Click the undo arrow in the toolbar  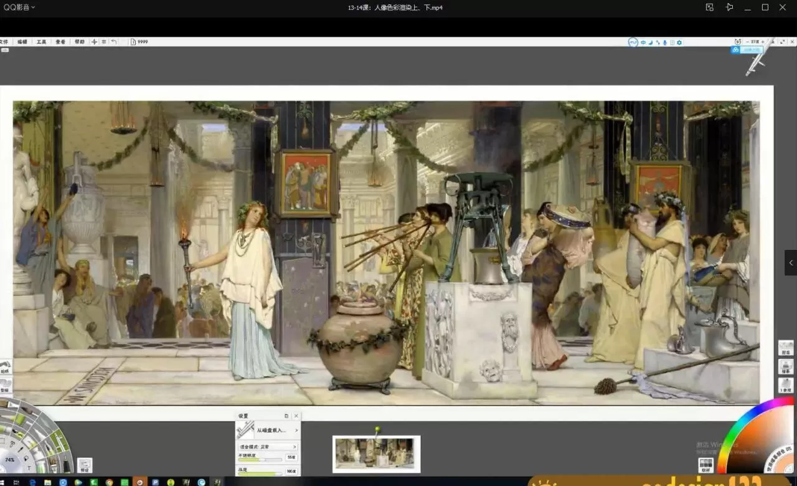[113, 42]
